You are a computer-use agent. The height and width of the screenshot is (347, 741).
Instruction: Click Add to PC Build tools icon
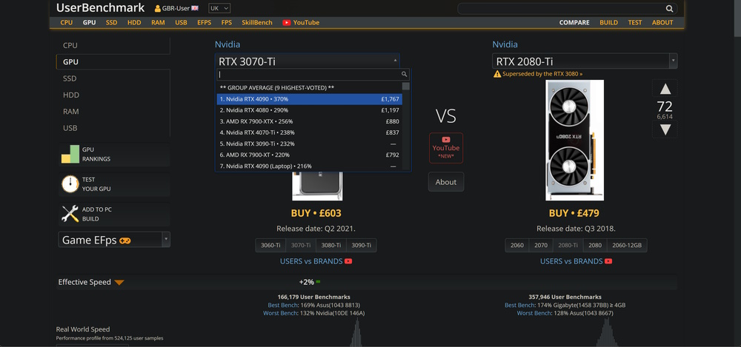(x=70, y=214)
